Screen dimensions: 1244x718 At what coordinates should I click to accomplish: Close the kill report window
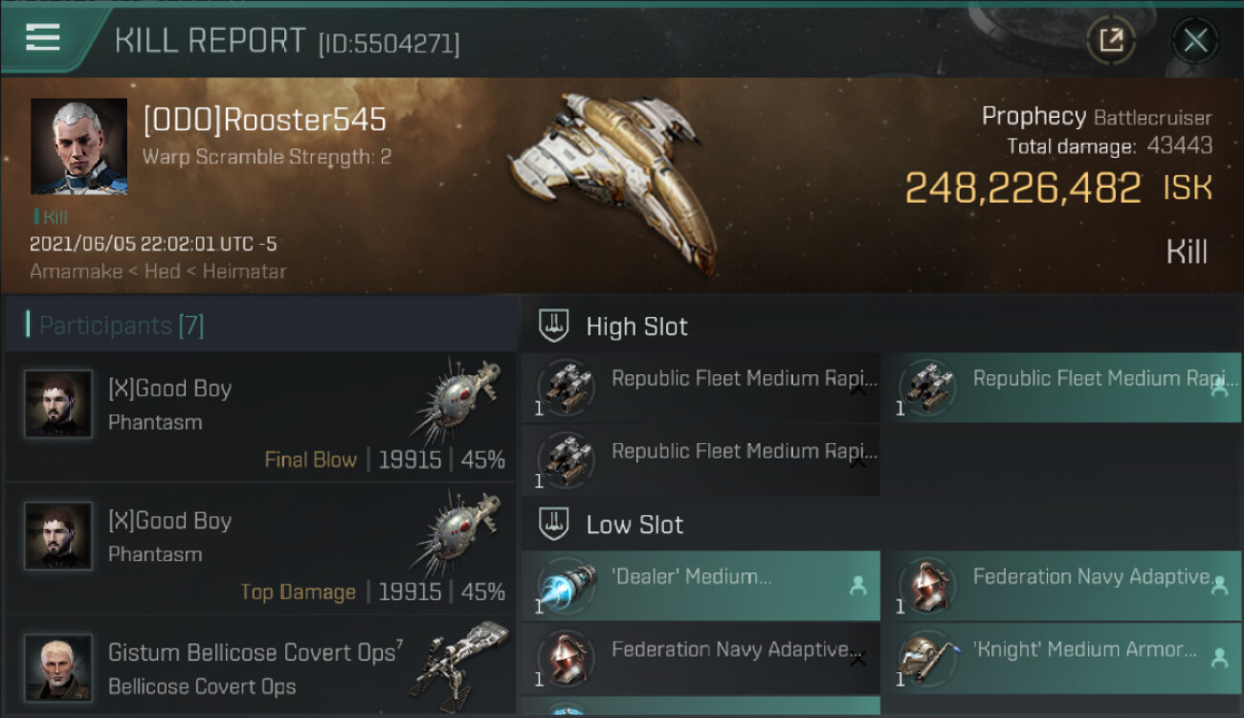click(x=1195, y=40)
